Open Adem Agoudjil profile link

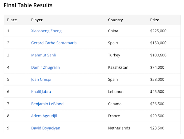pos(44,116)
